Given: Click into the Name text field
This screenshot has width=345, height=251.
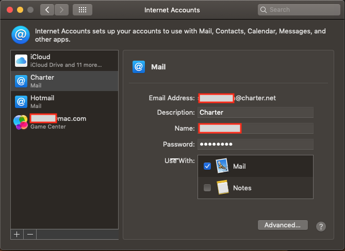Looking at the screenshot, I should coord(255,129).
